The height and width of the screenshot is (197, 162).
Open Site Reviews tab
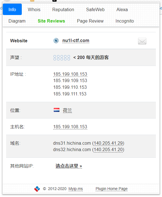tap(51, 21)
